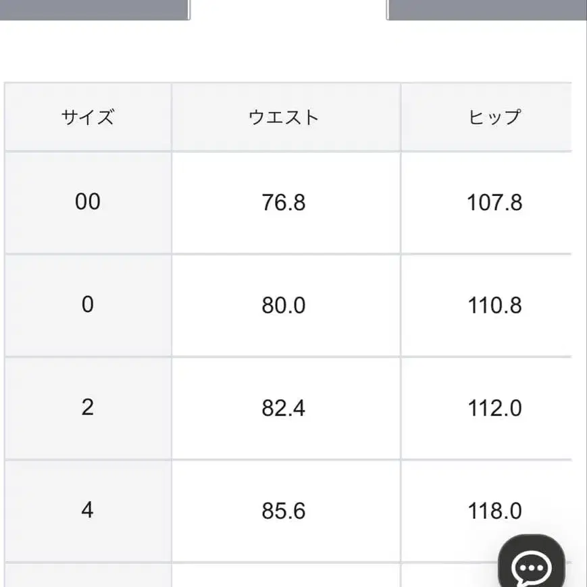
Task: Select waist value 85.6 cell
Action: tap(285, 511)
